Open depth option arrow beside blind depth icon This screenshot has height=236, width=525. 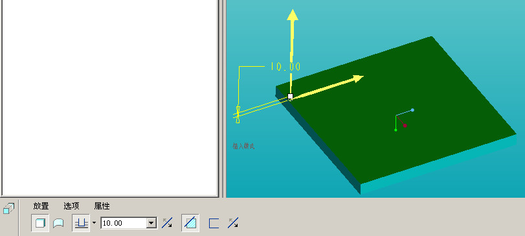click(94, 222)
